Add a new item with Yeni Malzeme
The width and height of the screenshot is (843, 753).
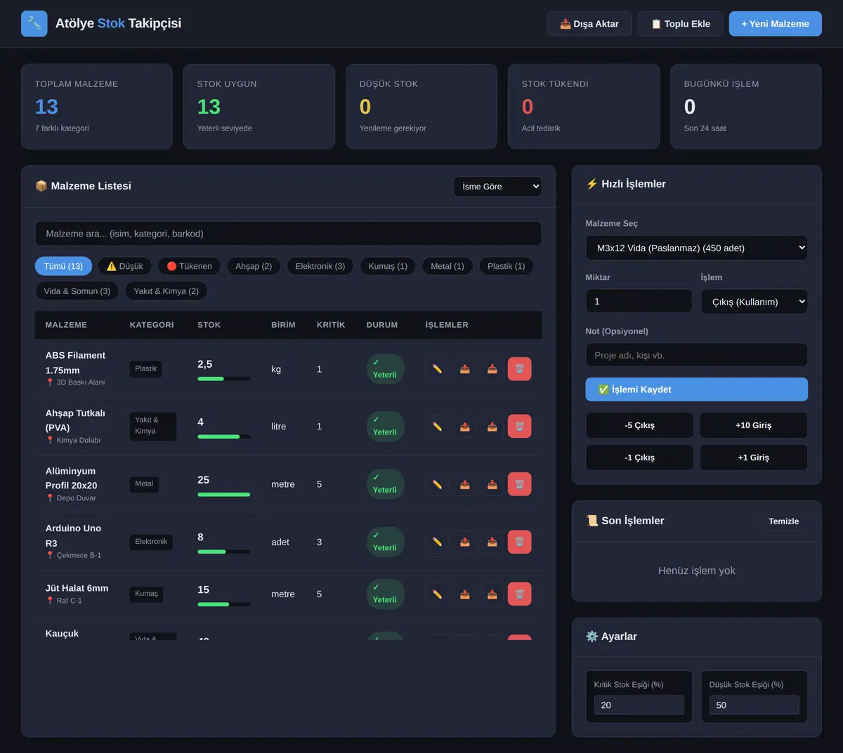click(x=776, y=24)
